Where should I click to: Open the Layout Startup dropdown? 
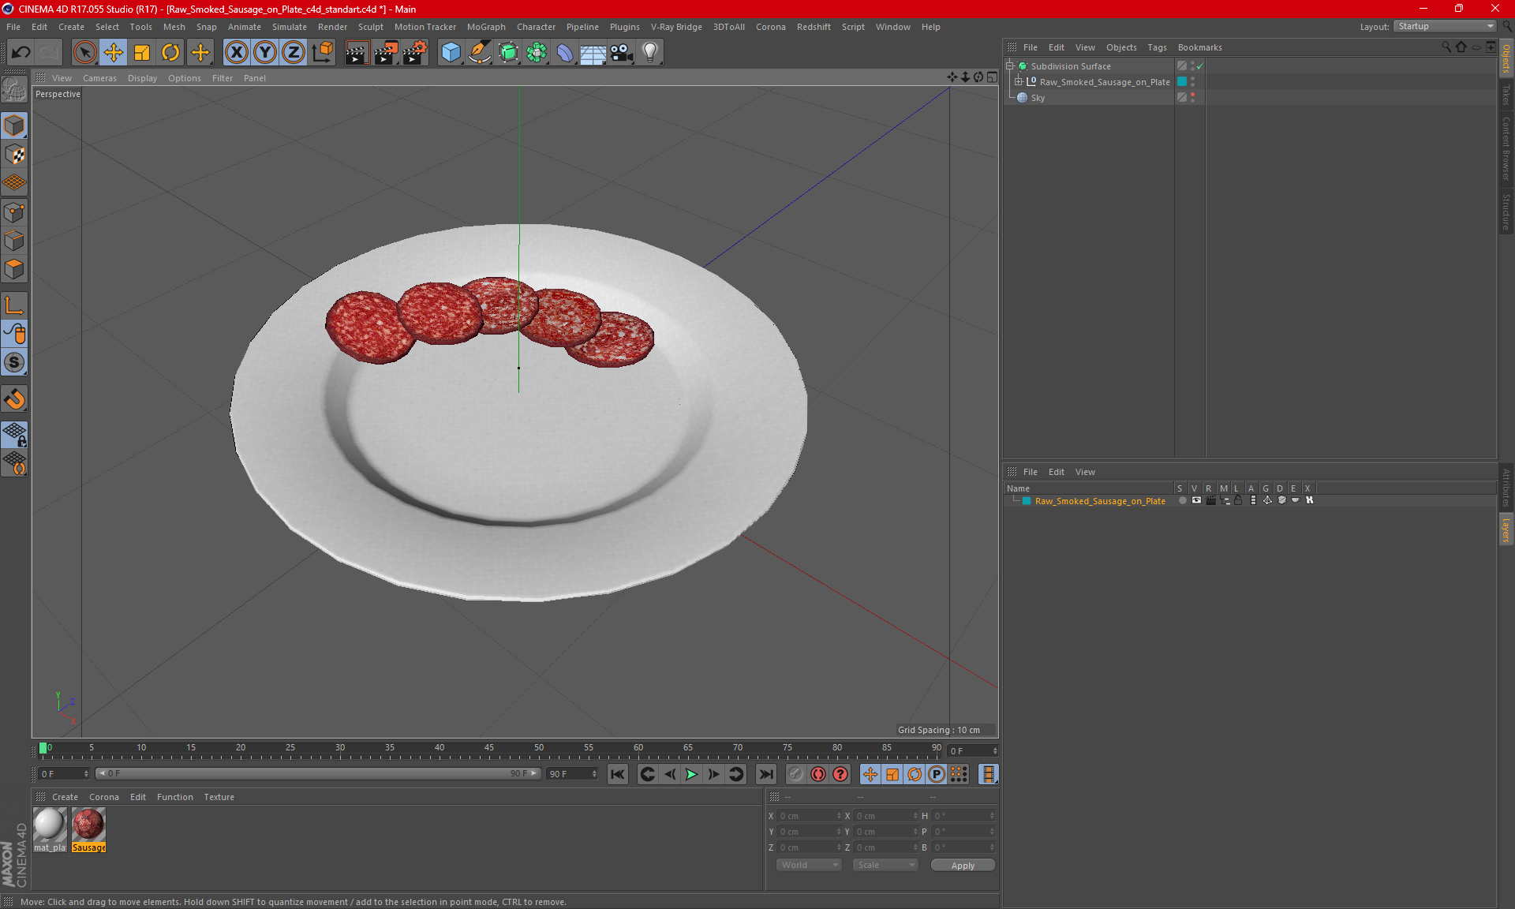point(1445,26)
